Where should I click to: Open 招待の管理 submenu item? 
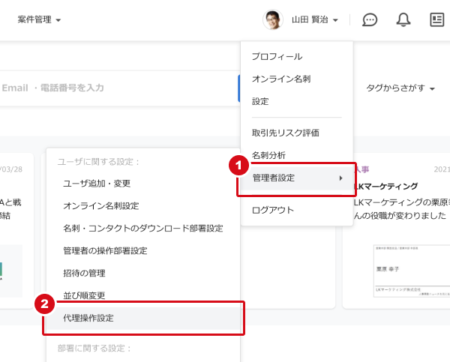[x=84, y=273]
